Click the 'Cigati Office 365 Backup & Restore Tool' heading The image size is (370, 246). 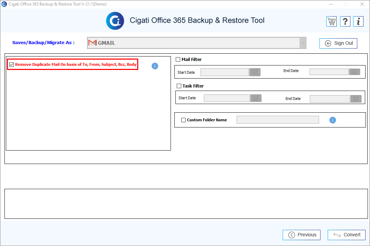pos(197,20)
